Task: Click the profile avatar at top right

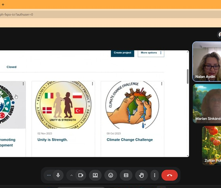Action: 219,35
